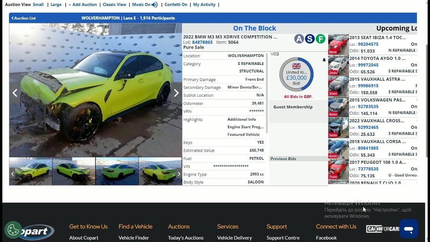Screen dimensions: 430x242
Task: Open upcoming lot 92783535 Volkswagen Passat
Action: click(368, 107)
